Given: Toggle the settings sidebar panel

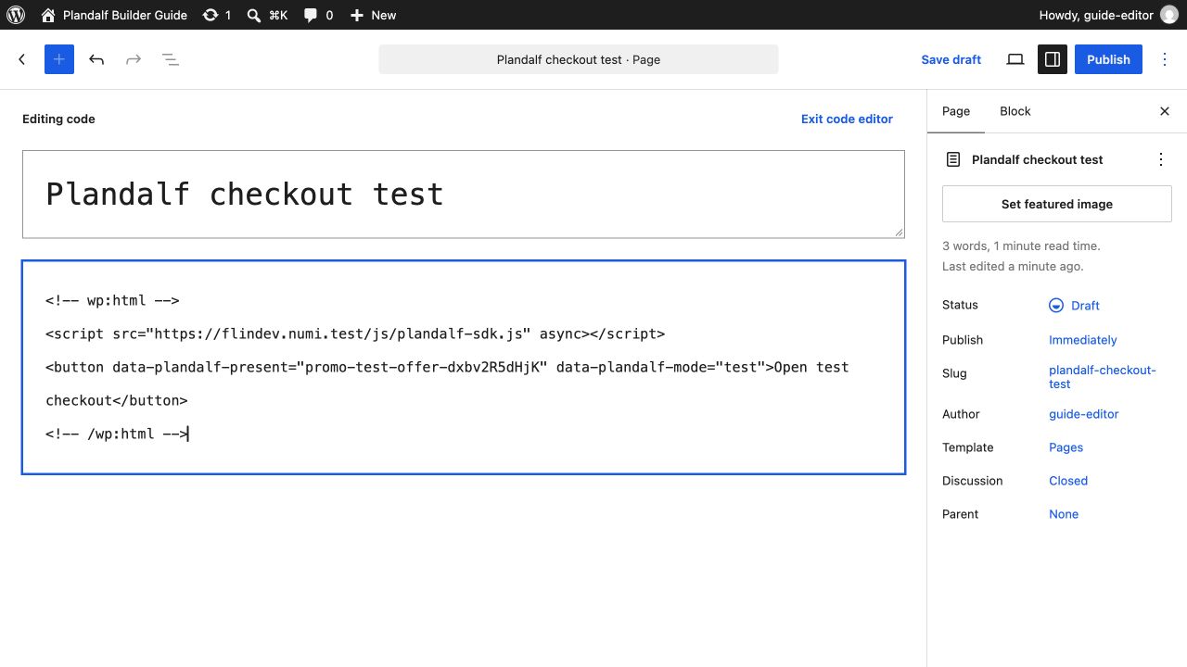Looking at the screenshot, I should click(x=1053, y=59).
